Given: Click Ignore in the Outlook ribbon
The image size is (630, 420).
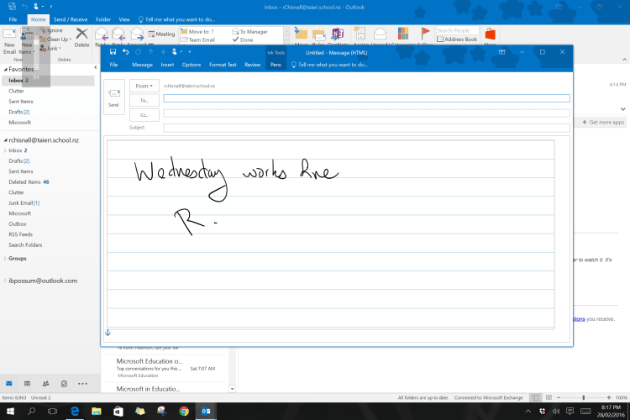Looking at the screenshot, I should 51,30.
